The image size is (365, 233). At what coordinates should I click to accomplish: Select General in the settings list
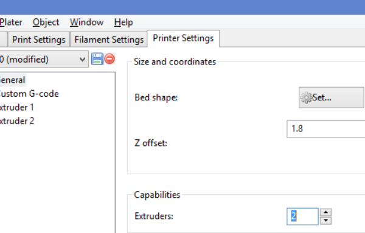[x=13, y=80]
